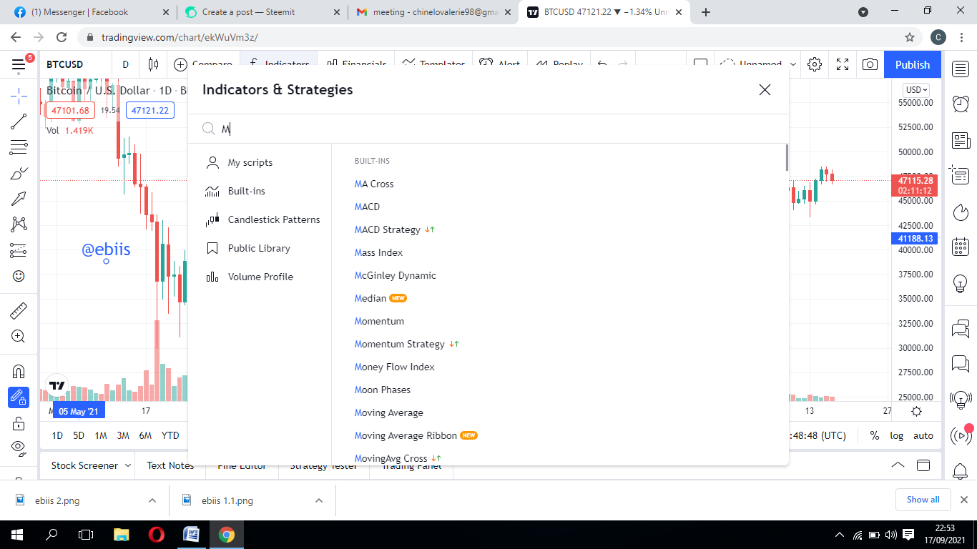The height and width of the screenshot is (549, 977).
Task: Open the emoji icons tool
Action: point(19,276)
